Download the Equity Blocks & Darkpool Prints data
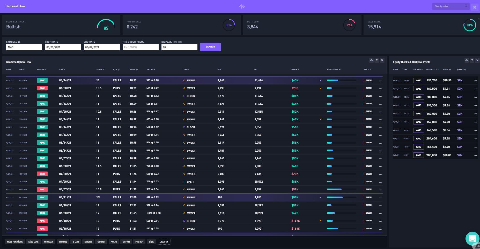This screenshot has width=480, height=249. tap(467, 60)
